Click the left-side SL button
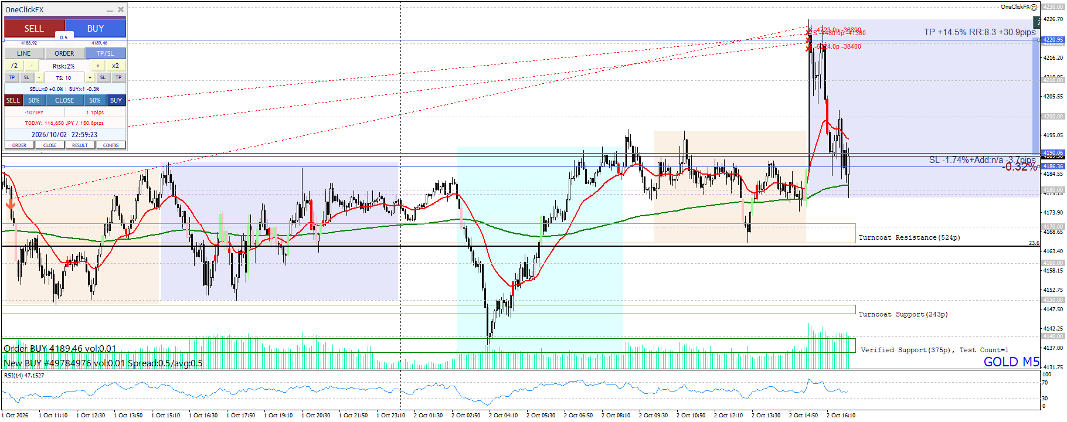 (26, 77)
